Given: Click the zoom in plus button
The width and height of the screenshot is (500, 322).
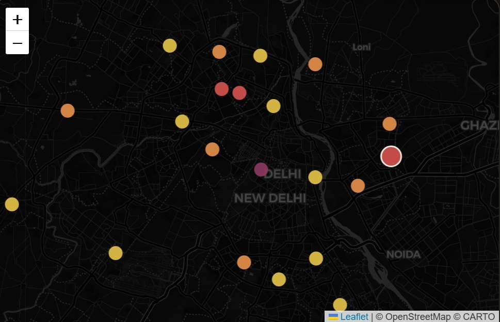Looking at the screenshot, I should point(17,20).
